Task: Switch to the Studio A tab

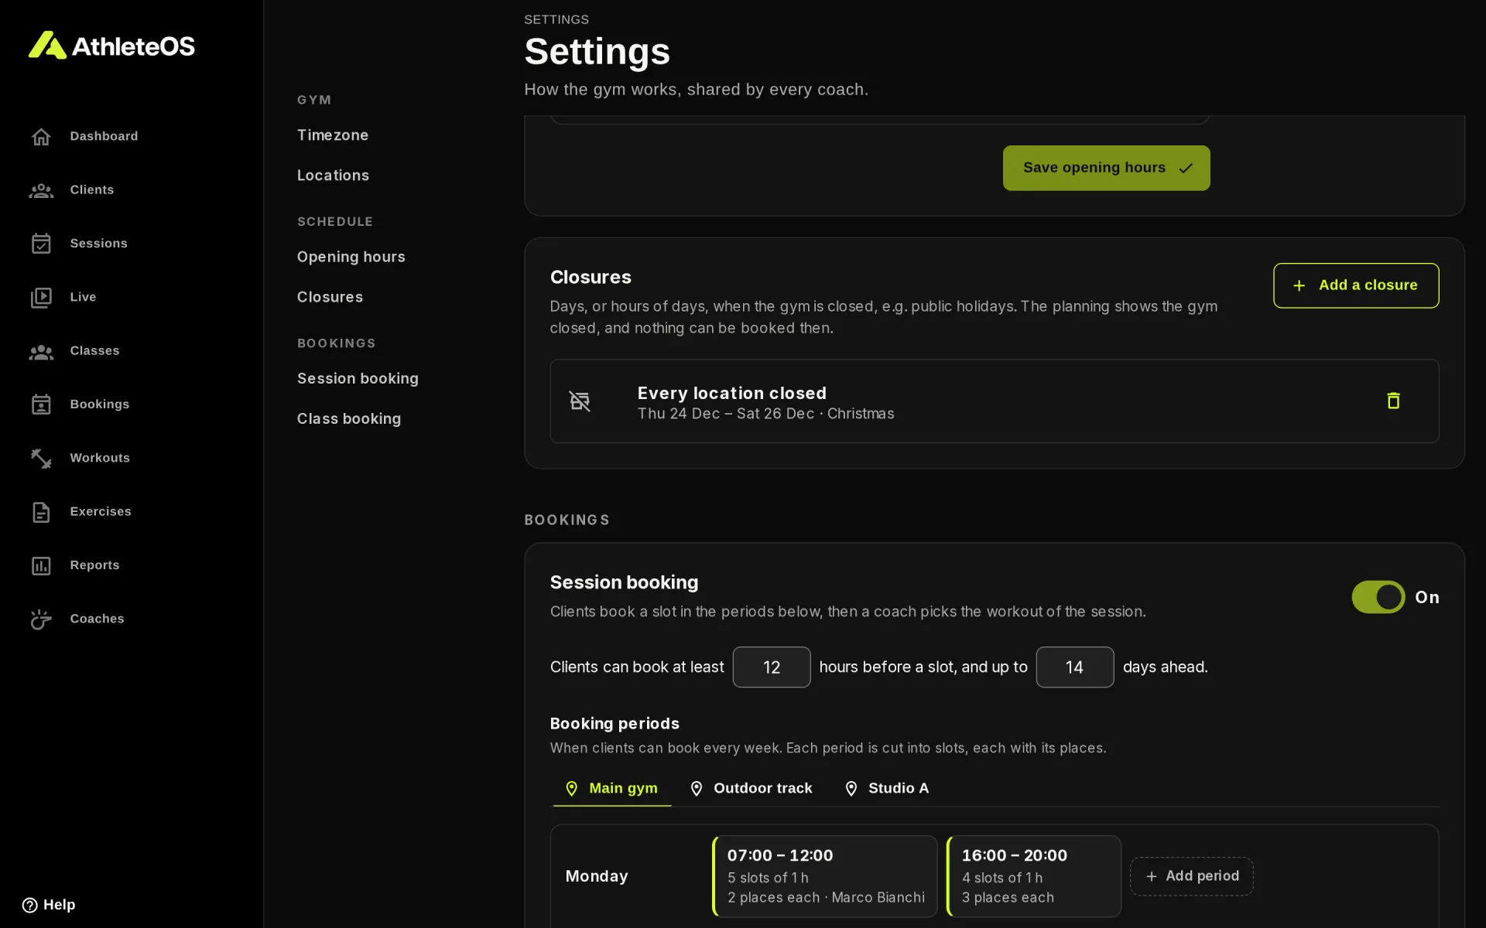Action: pos(886,788)
